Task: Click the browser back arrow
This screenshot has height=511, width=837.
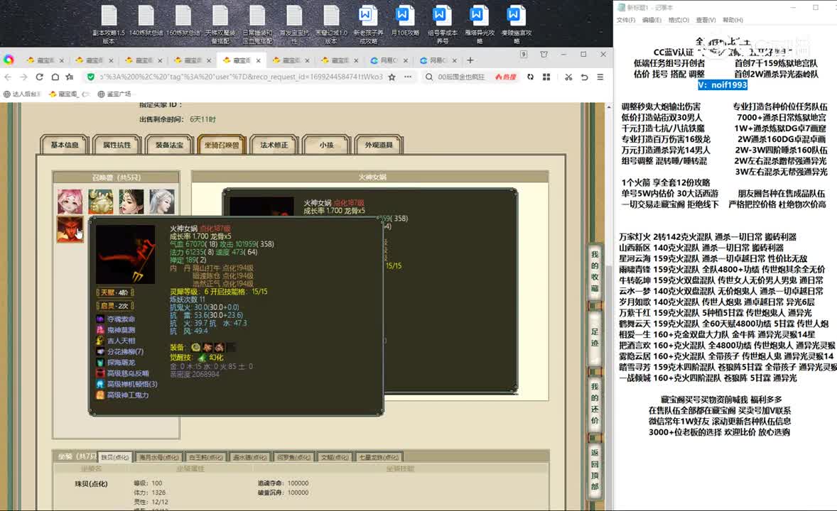Action: 8,77
